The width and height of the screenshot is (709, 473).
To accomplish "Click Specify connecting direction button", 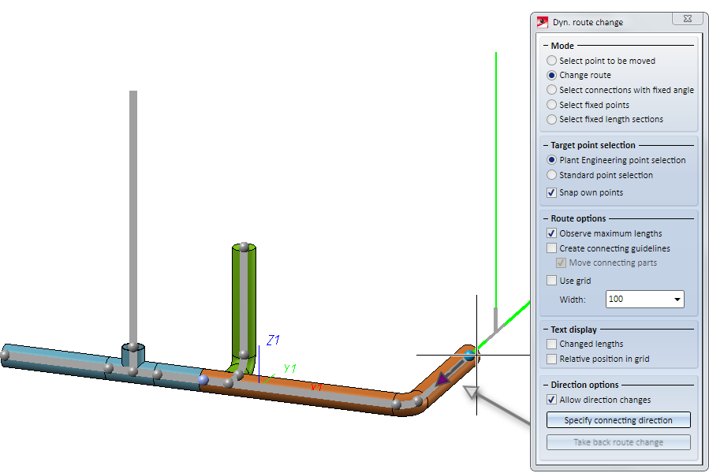I will [618, 420].
